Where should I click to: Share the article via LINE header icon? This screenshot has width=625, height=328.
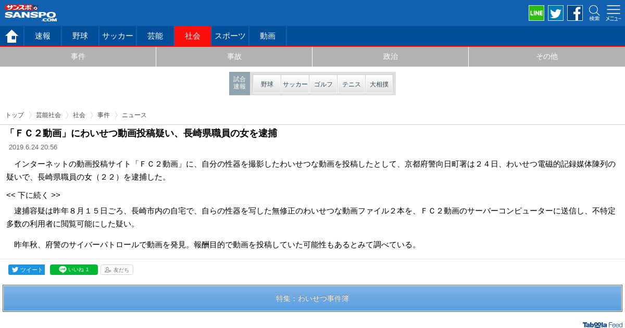click(x=536, y=13)
